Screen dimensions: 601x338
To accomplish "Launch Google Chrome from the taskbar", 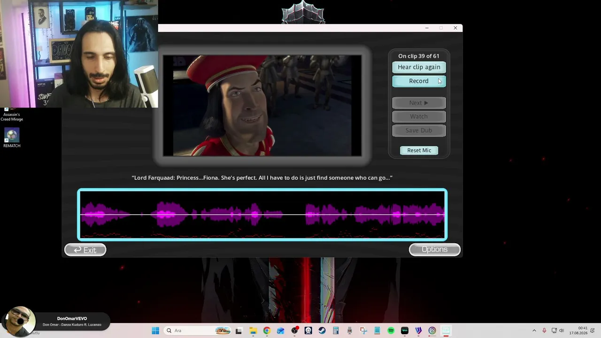I will (x=267, y=330).
